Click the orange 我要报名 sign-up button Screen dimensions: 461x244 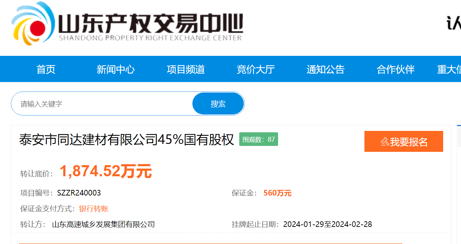click(x=404, y=141)
